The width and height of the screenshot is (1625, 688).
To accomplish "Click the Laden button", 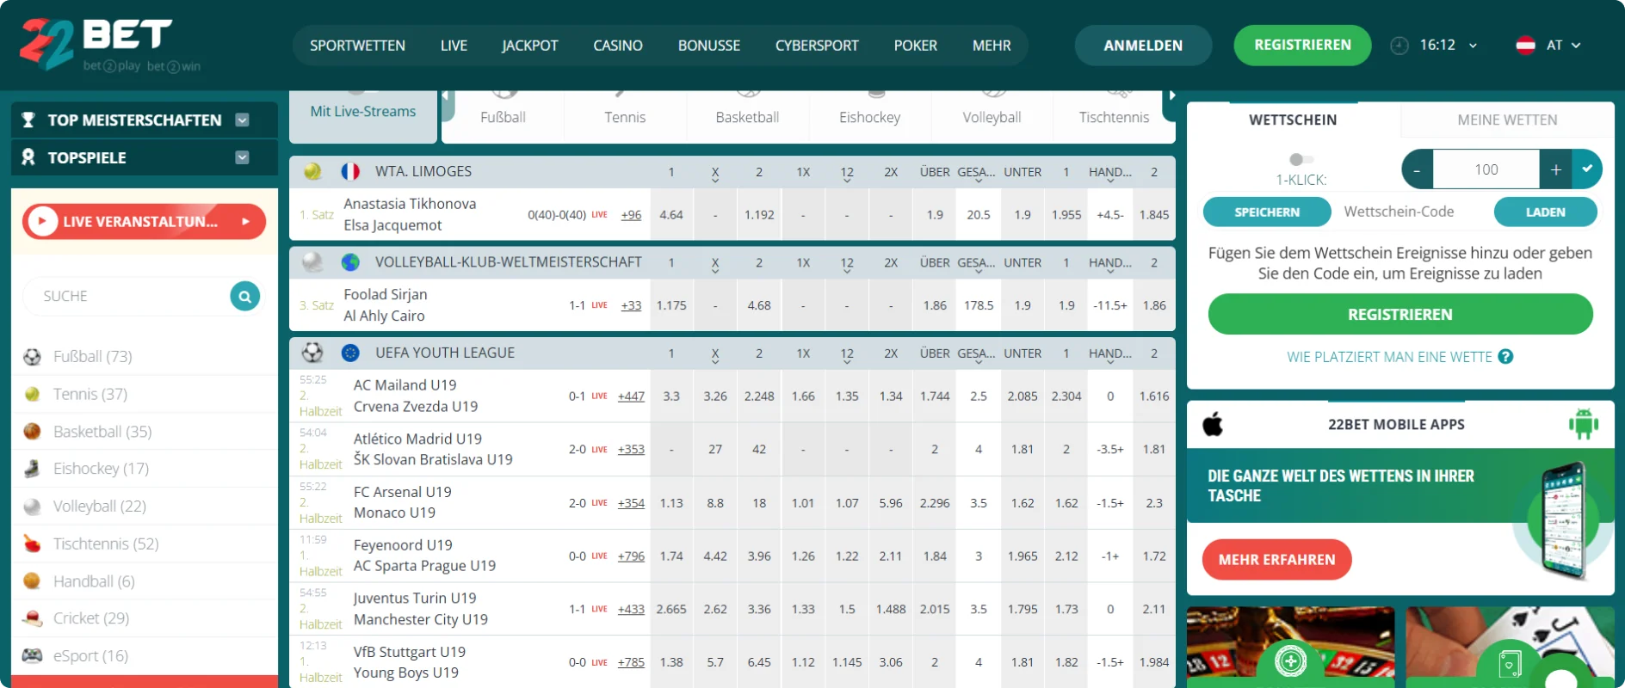I will pos(1546,212).
